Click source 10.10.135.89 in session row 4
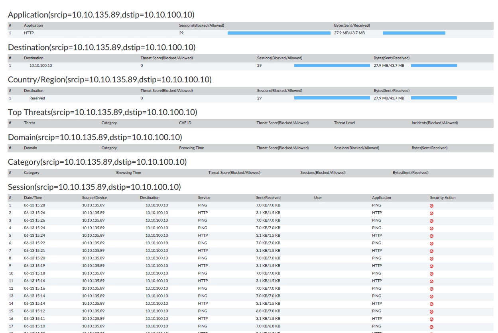Image resolution: width=498 pixels, height=333 pixels. (93, 228)
